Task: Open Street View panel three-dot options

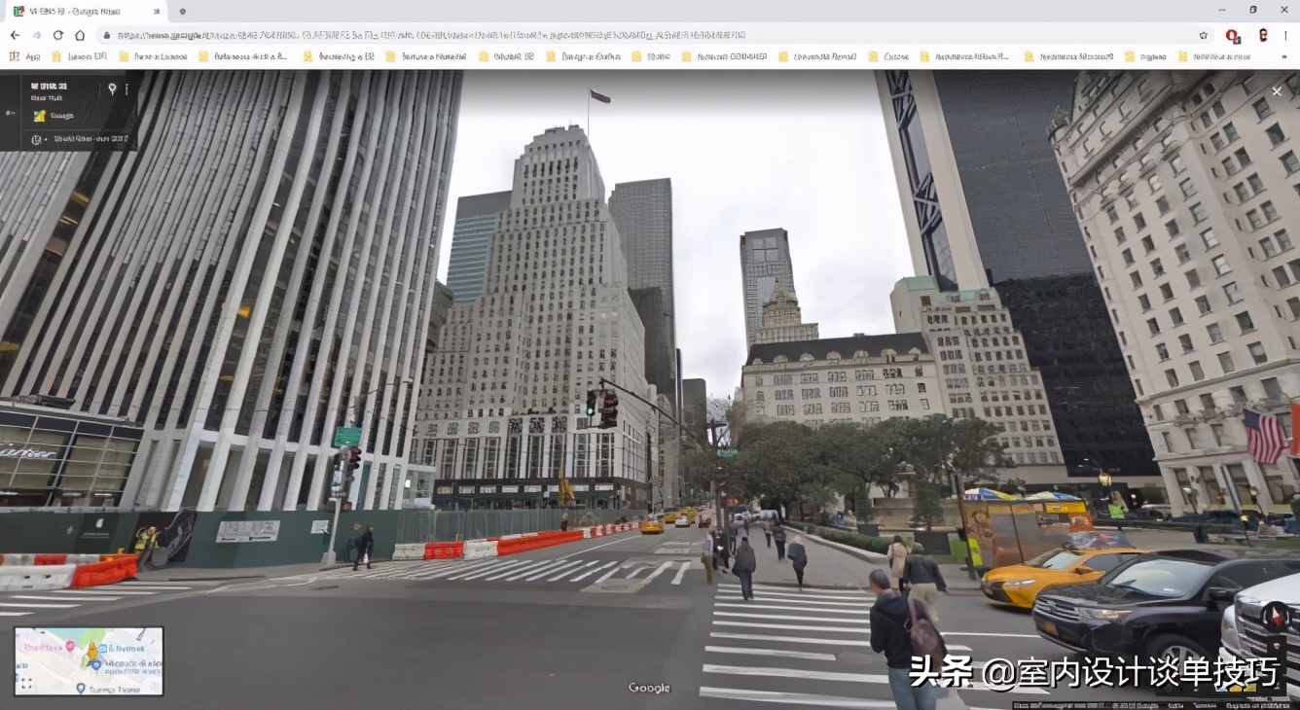Action: pyautogui.click(x=126, y=89)
